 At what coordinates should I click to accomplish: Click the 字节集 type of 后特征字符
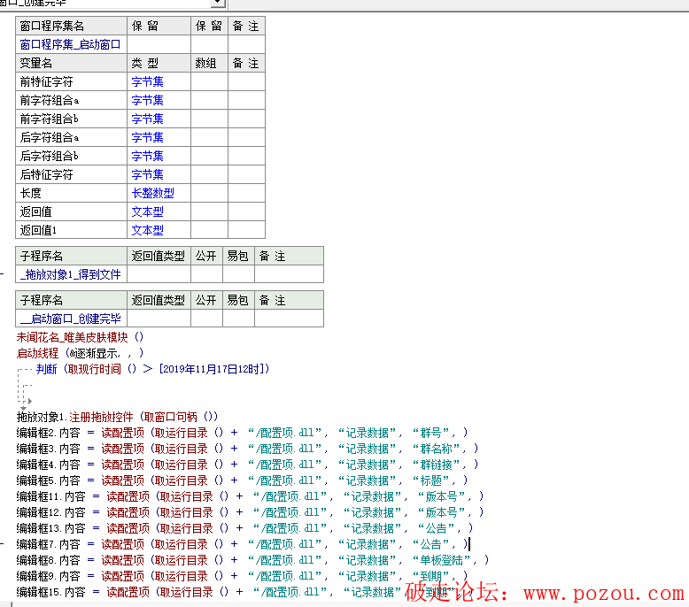[148, 174]
